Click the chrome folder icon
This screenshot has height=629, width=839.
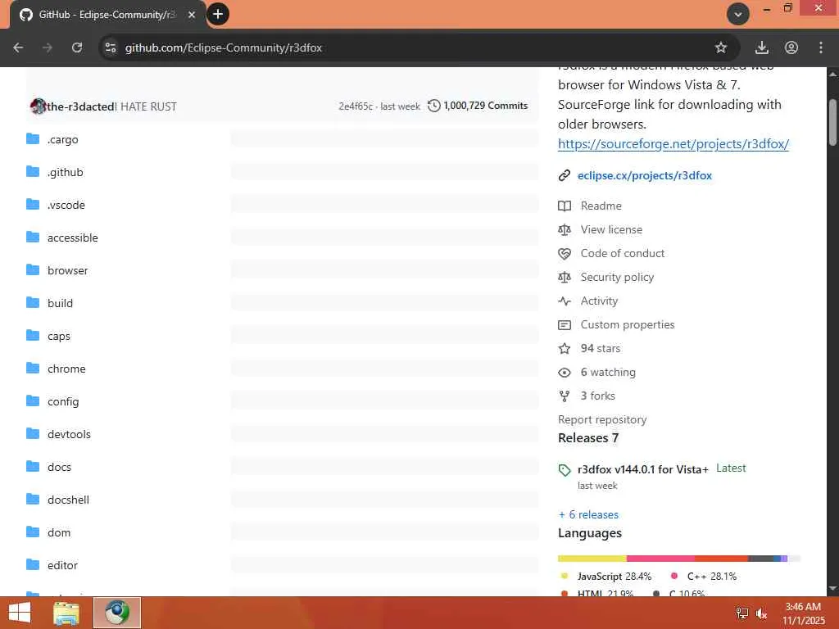[x=33, y=368]
